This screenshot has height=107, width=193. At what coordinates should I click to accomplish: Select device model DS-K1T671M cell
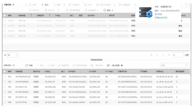21,102
